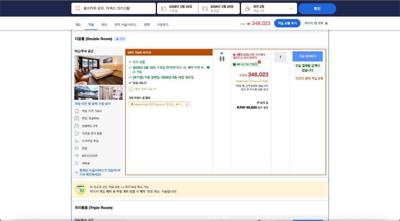Go to the 편의 시설/서비스 tab
This screenshot has width=400, height=221.
click(125, 25)
